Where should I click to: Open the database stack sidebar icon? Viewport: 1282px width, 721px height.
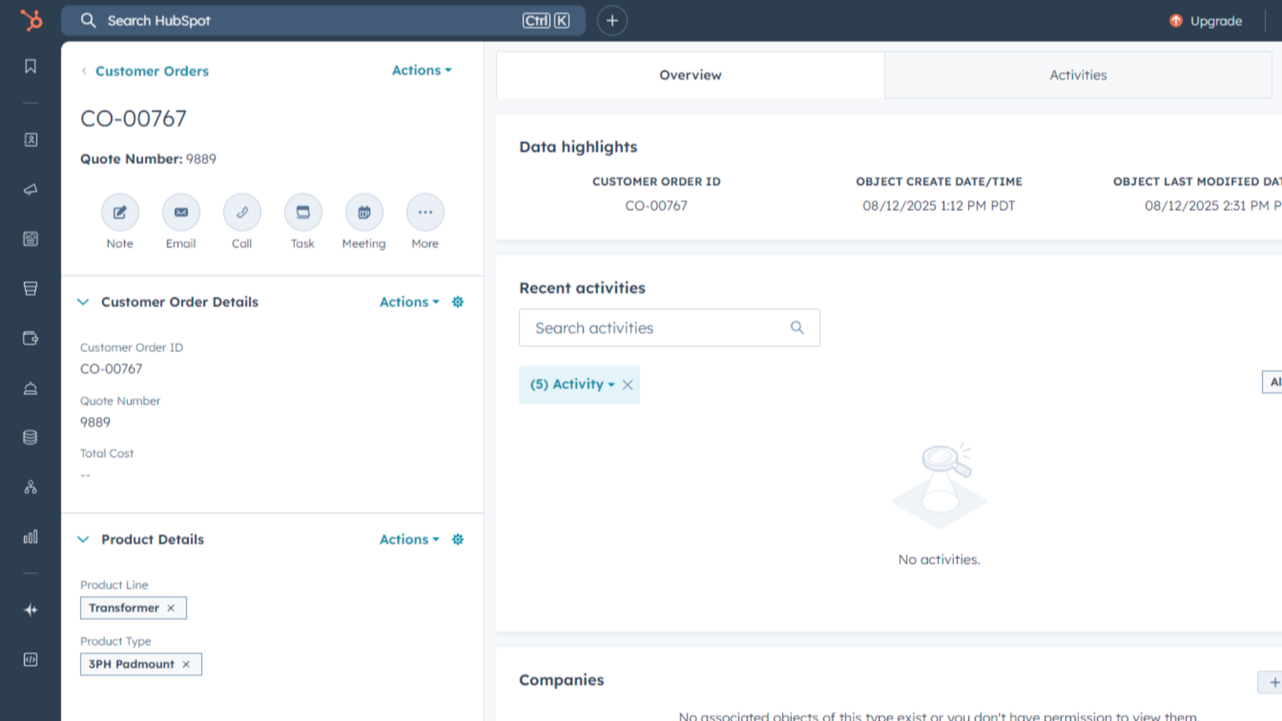point(31,437)
